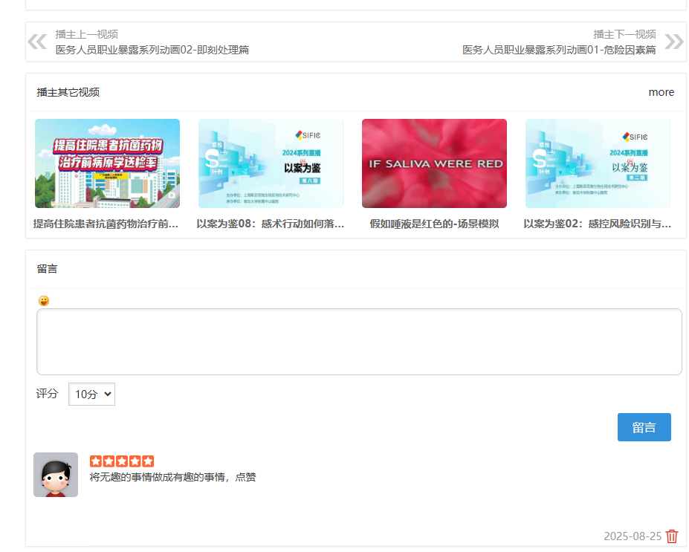The height and width of the screenshot is (552, 689).
Task: Click the 提高住院患者抗菌药物 video thumbnail
Action: pyautogui.click(x=106, y=163)
